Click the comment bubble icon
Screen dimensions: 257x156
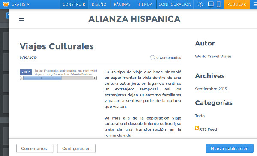(152, 57)
